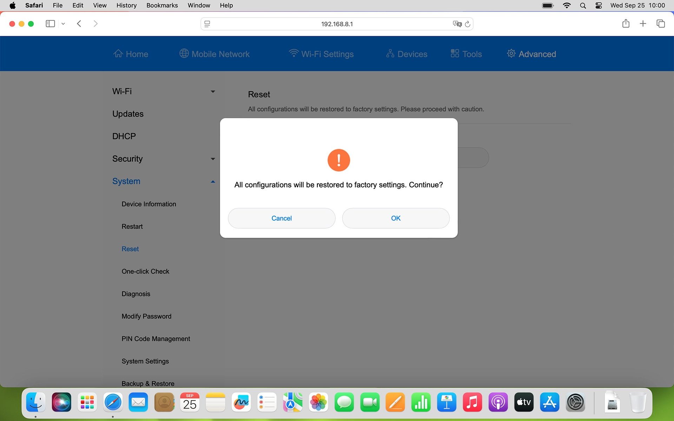This screenshot has width=674, height=421.
Task: Open Devices using the network icon
Action: (390, 53)
